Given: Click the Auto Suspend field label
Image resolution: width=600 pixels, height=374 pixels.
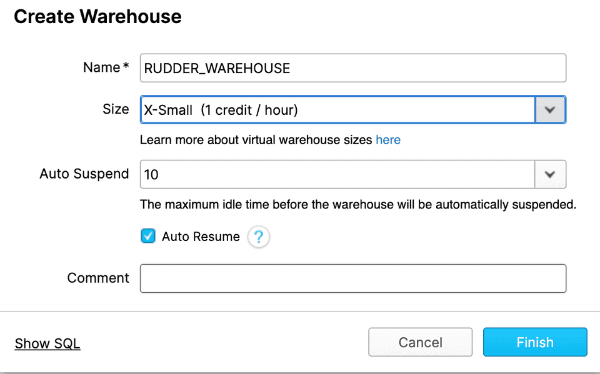Looking at the screenshot, I should tap(84, 174).
